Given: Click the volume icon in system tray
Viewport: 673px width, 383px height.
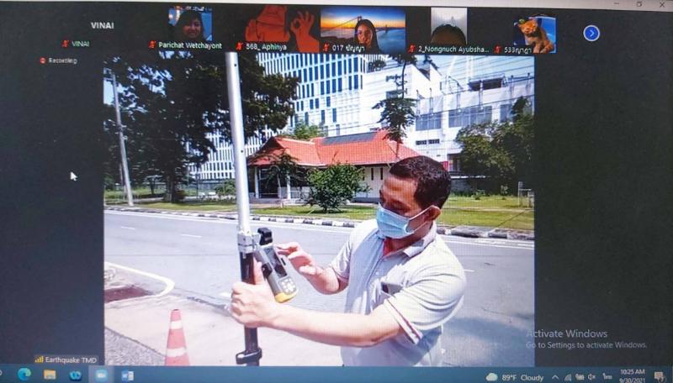Looking at the screenshot, I should [x=592, y=376].
